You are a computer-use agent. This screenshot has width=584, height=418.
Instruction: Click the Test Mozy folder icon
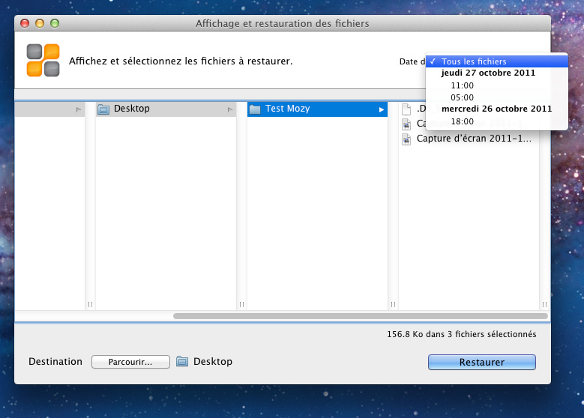tap(255, 109)
